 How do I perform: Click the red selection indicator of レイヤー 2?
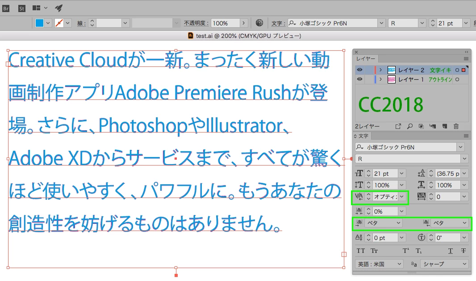click(463, 70)
